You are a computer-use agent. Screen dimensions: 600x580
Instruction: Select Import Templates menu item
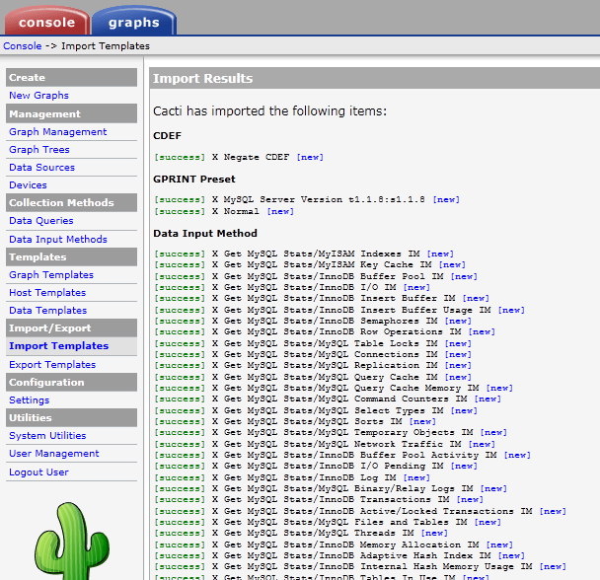(59, 346)
